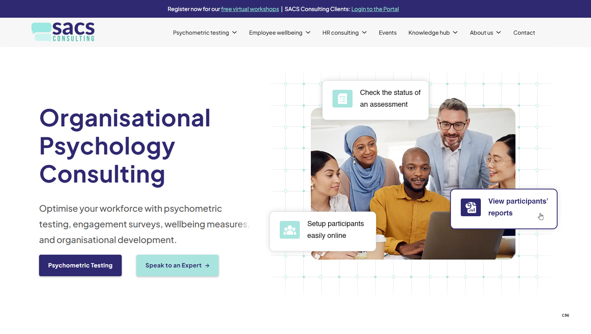591x334 pixels.
Task: Follow the Login to the Portal link
Action: [x=375, y=9]
